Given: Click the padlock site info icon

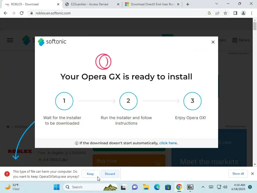Looking at the screenshot, I should click(32, 13).
